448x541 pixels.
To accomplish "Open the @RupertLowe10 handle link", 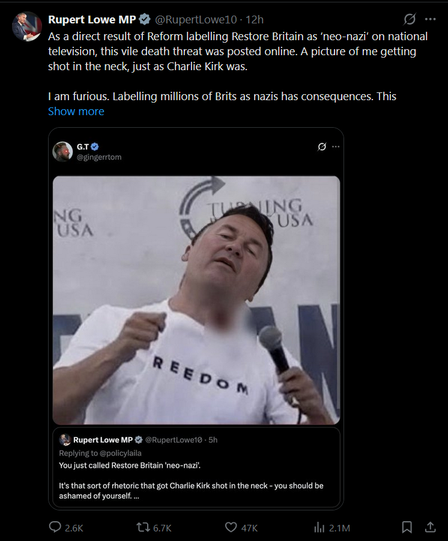I will (196, 20).
